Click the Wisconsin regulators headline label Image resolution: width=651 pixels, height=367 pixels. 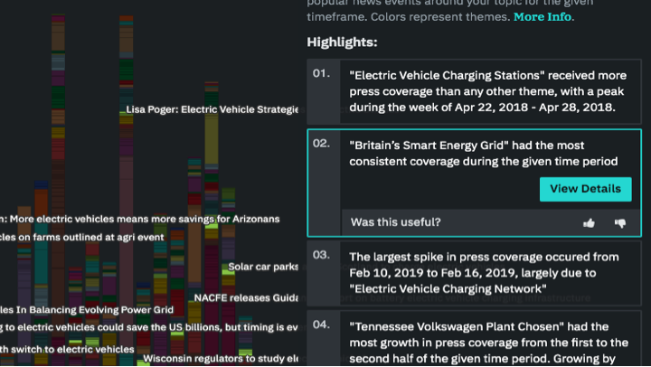(221, 359)
